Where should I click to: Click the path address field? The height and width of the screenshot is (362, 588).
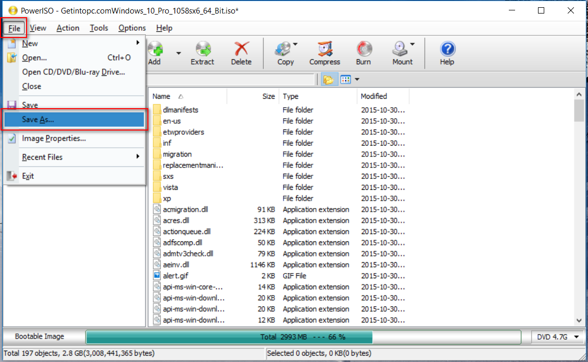[231, 80]
